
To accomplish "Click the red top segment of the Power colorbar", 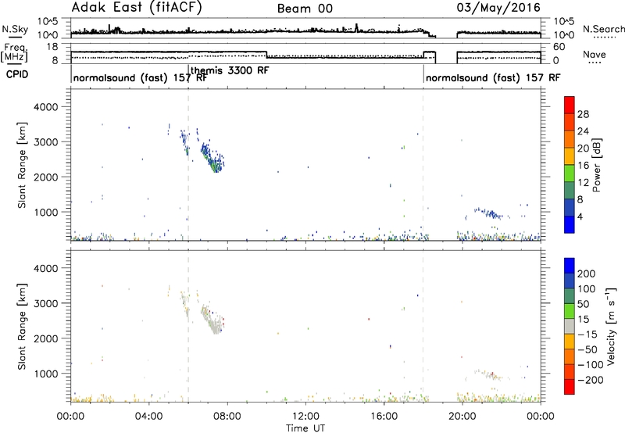I will click(570, 105).
